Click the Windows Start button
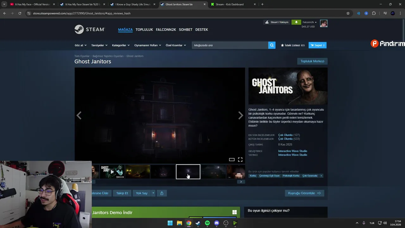The height and width of the screenshot is (228, 405). [x=170, y=223]
